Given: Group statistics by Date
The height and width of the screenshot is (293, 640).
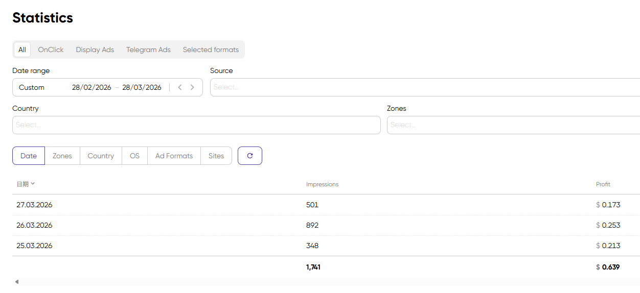Looking at the screenshot, I should 29,156.
